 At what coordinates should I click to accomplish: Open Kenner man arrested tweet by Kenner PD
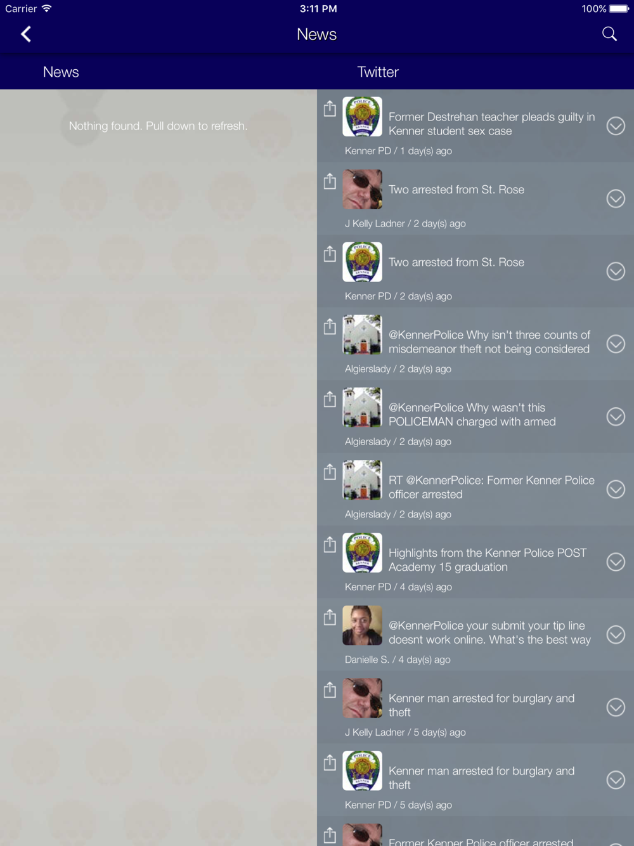point(482,778)
